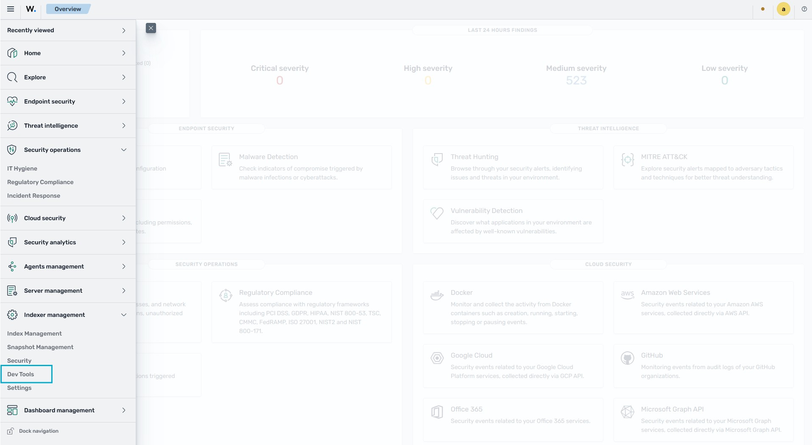This screenshot has height=445, width=812.
Task: Open Index Management
Action: tap(34, 333)
